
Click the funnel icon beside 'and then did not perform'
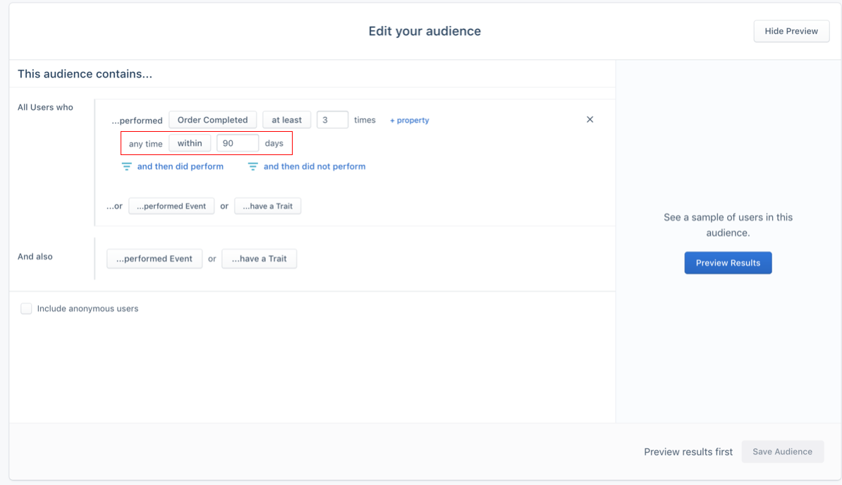coord(253,167)
